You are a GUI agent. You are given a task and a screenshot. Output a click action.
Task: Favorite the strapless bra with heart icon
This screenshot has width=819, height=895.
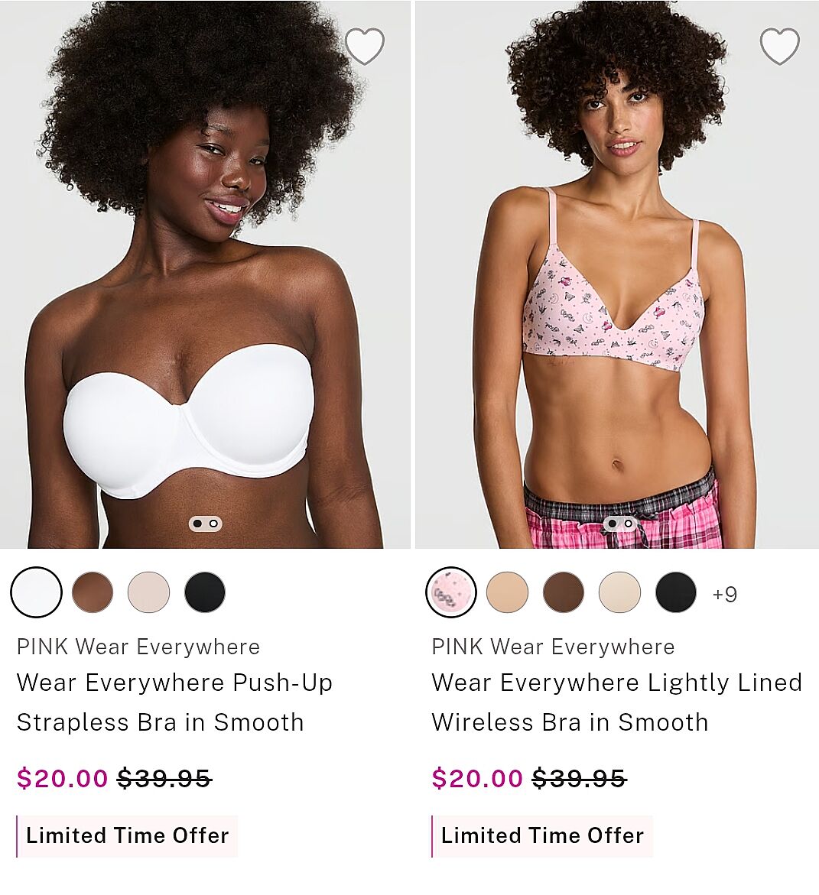click(365, 46)
